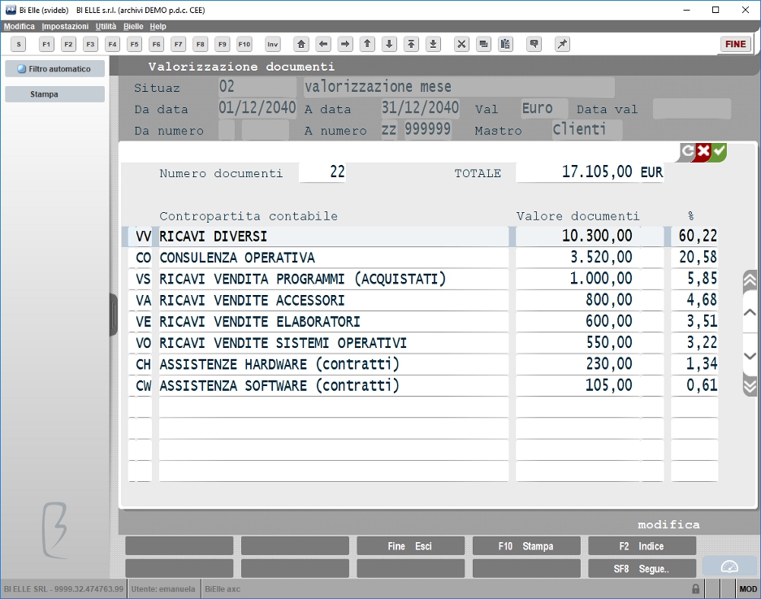
Task: Click the S toolbar key
Action: [x=19, y=44]
